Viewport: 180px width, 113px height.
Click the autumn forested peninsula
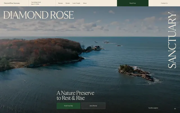tap(40, 52)
